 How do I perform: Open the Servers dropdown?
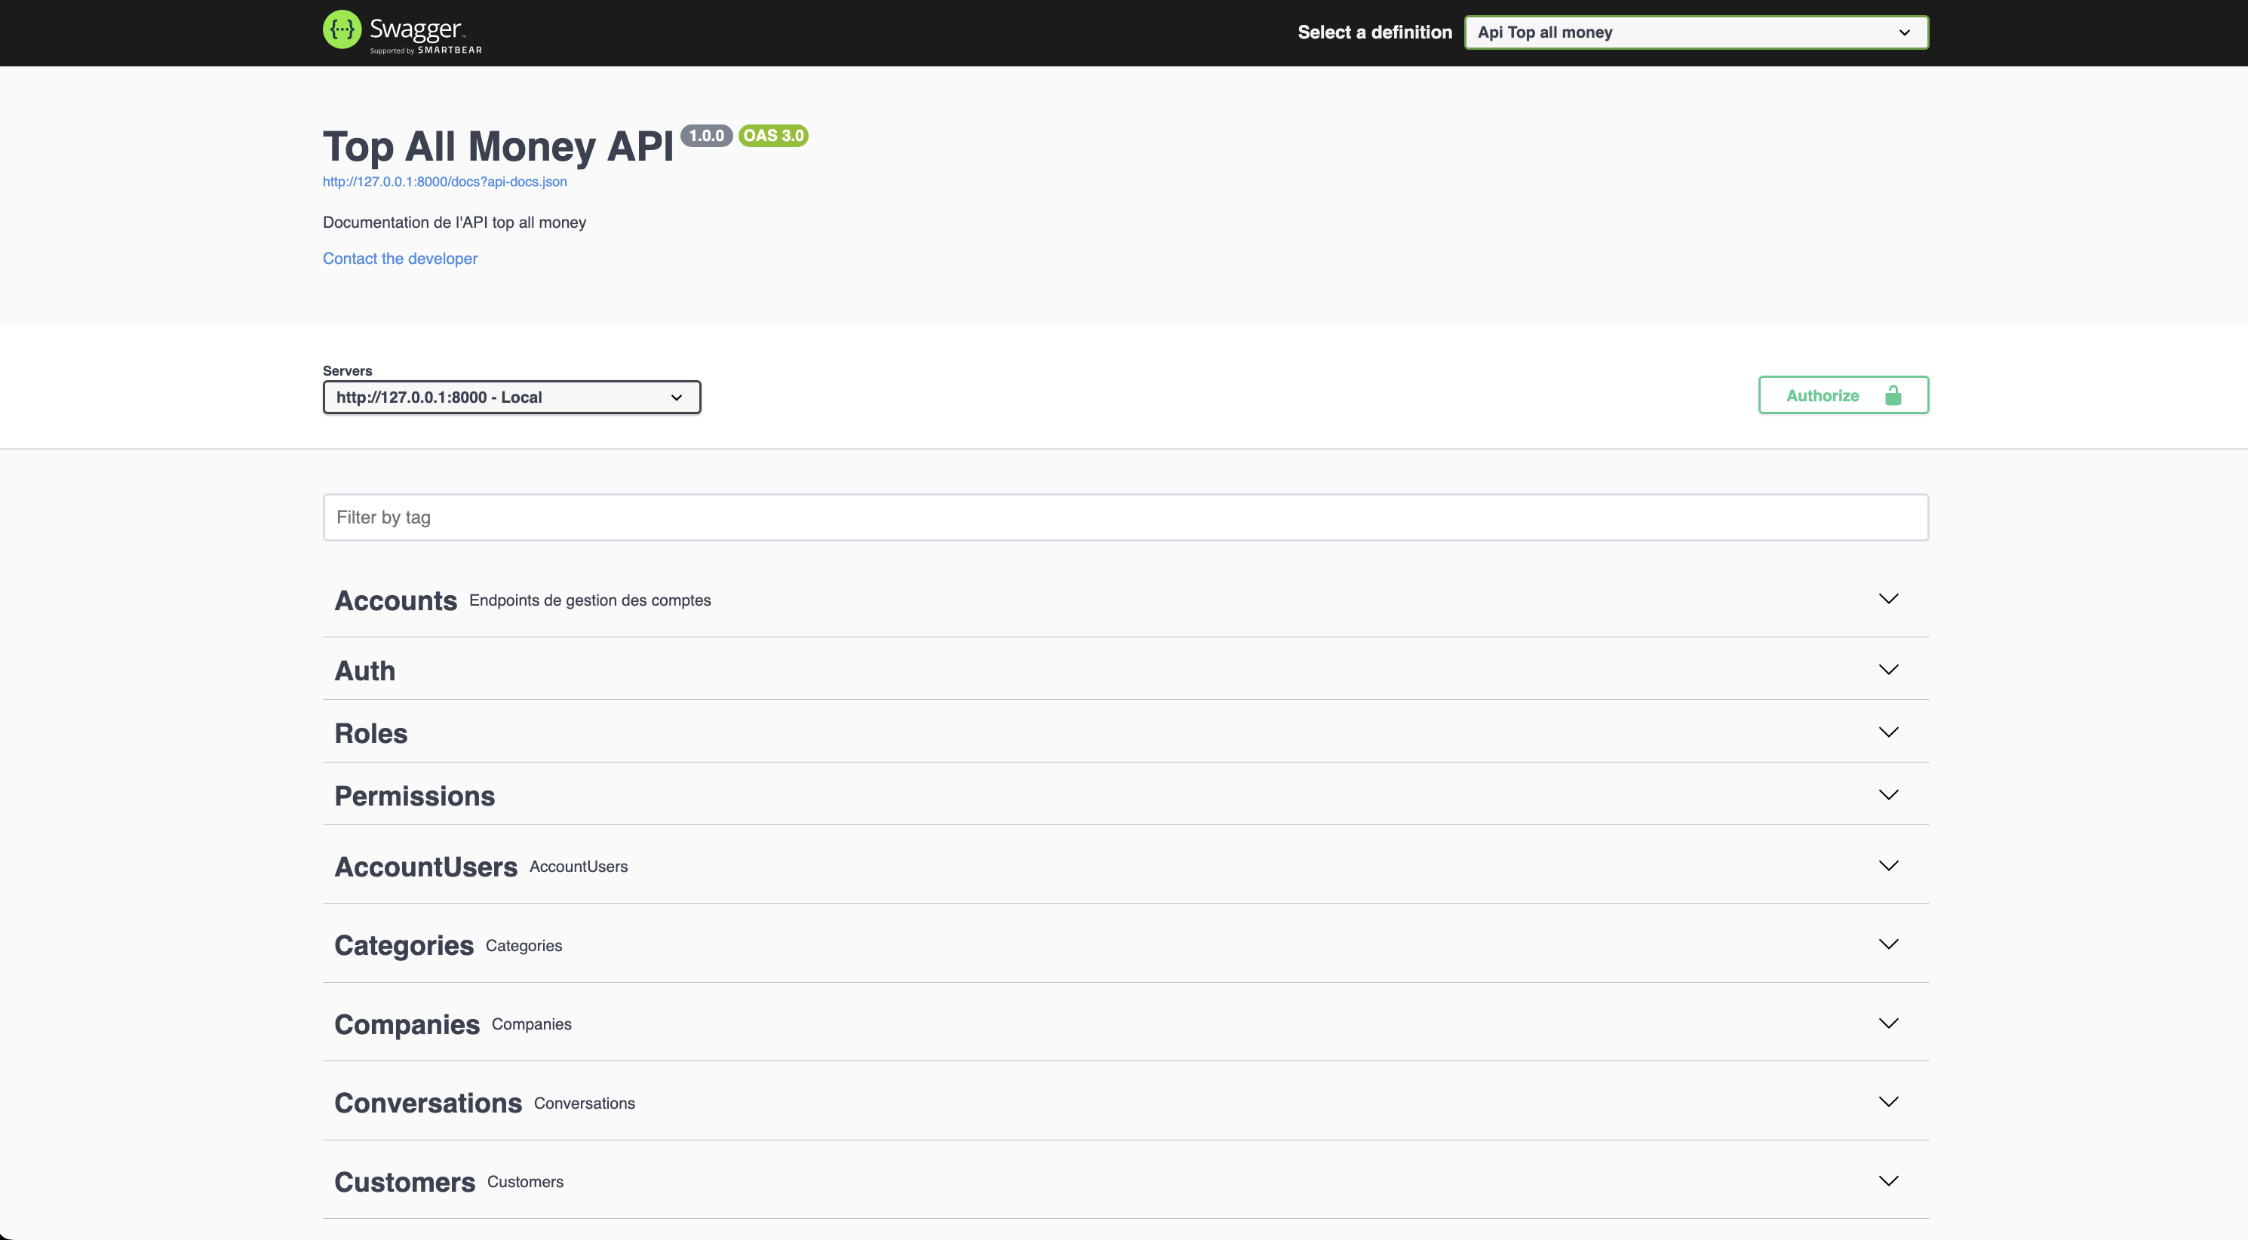(x=511, y=397)
